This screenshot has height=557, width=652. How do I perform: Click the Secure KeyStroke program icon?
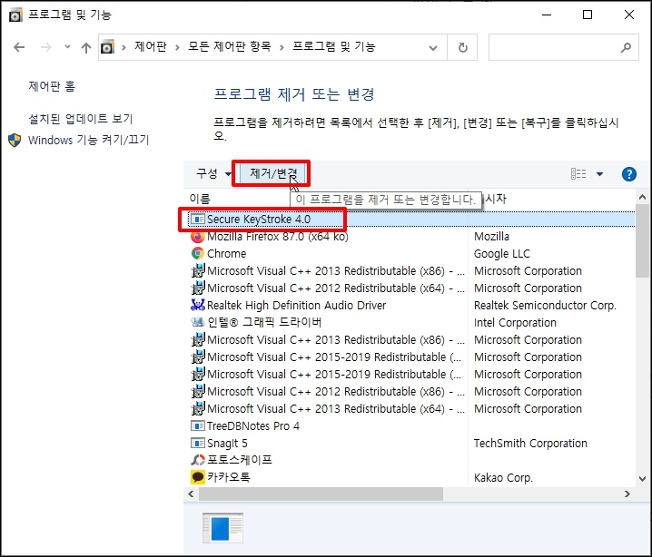[198, 219]
